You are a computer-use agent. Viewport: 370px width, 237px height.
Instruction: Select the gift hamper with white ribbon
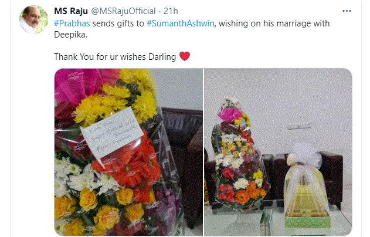point(306,187)
